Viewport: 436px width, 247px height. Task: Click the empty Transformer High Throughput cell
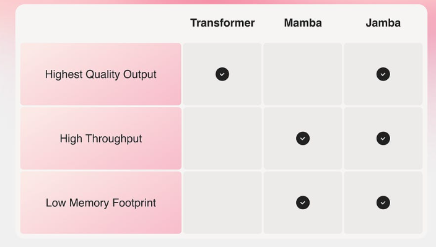[222, 139]
